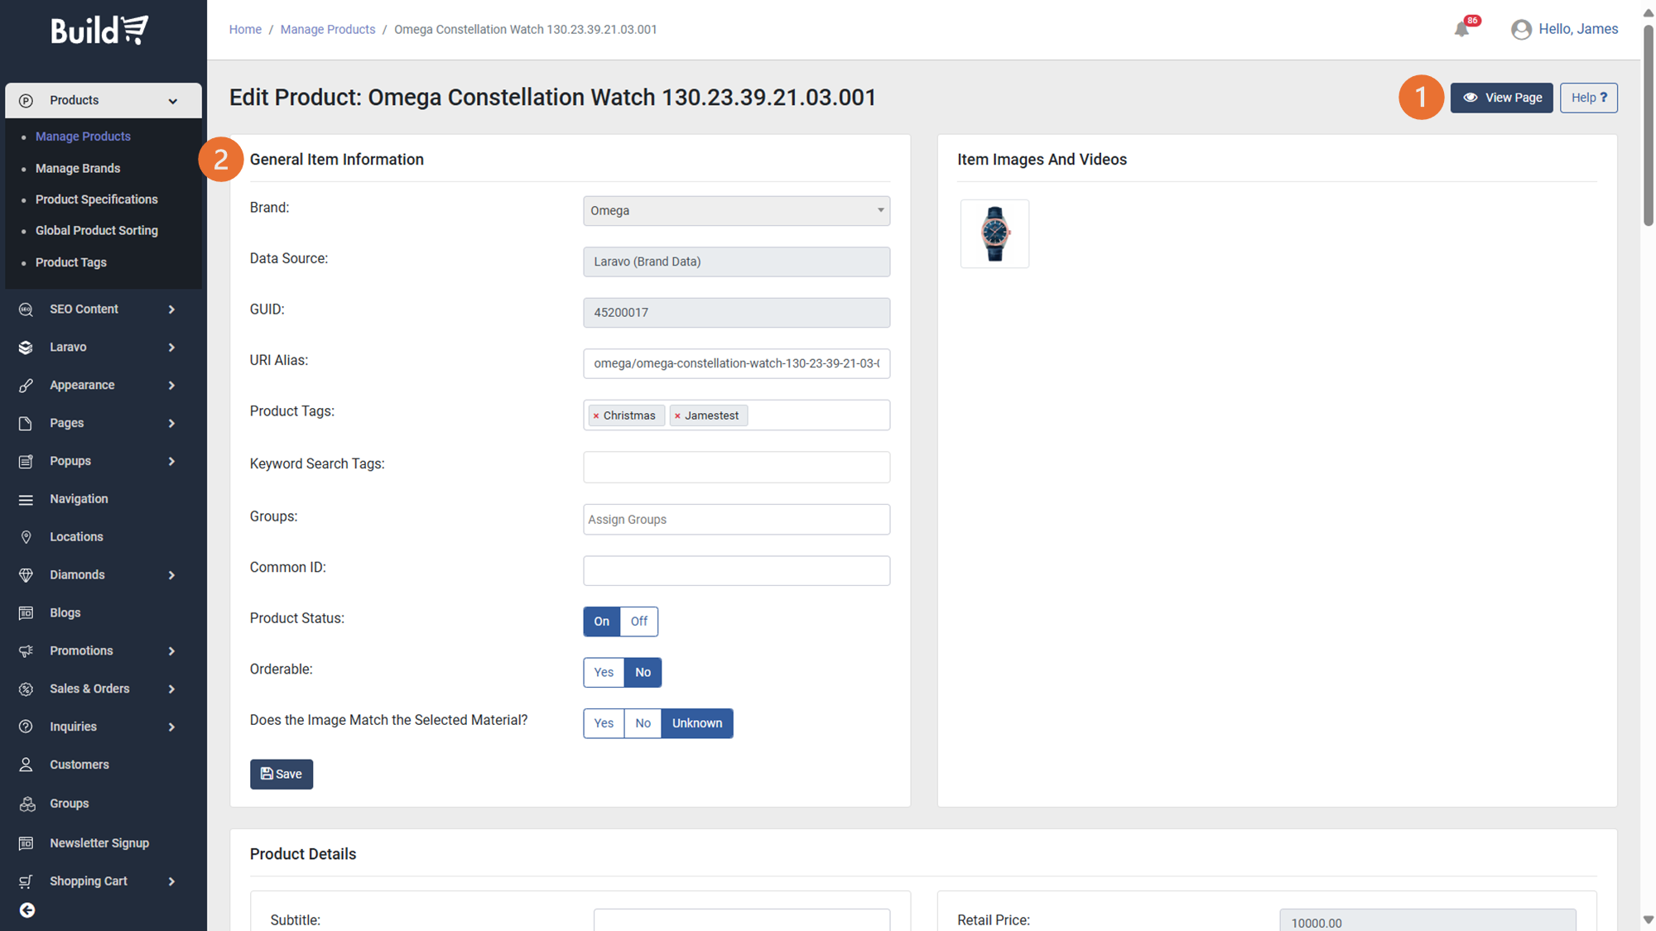Click the Locations pin icon in sidebar
The height and width of the screenshot is (931, 1656).
click(26, 537)
